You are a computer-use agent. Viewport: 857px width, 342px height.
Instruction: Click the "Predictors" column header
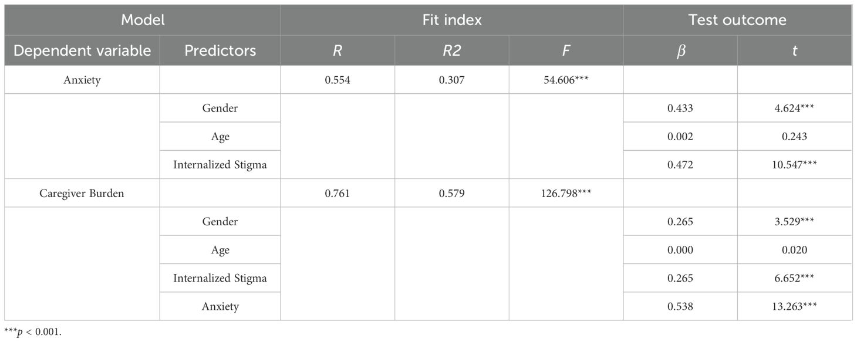click(220, 50)
